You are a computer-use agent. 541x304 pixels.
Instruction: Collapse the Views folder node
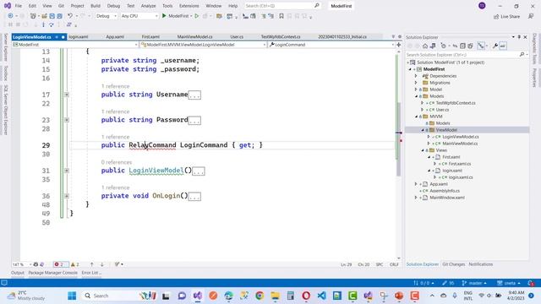click(423, 150)
